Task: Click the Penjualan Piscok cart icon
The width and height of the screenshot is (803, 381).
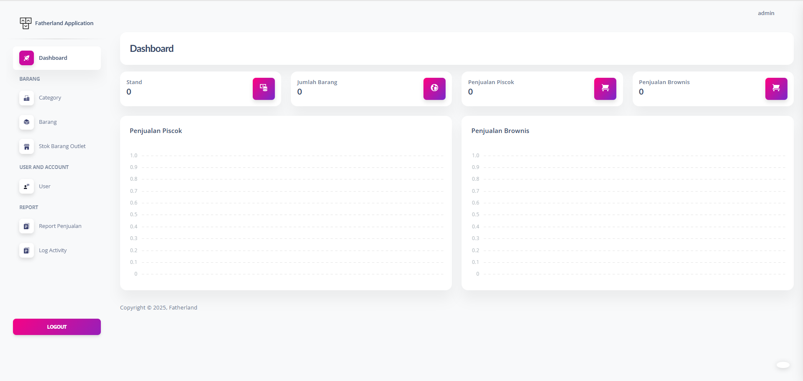Action: click(x=605, y=89)
